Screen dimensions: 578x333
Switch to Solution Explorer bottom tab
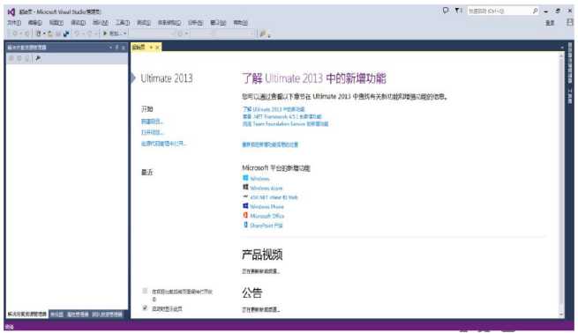(x=26, y=314)
